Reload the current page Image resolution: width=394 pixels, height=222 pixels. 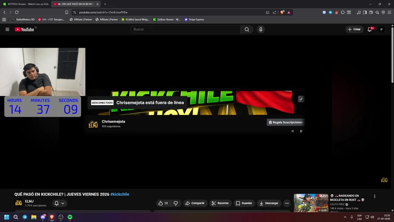pos(17,12)
